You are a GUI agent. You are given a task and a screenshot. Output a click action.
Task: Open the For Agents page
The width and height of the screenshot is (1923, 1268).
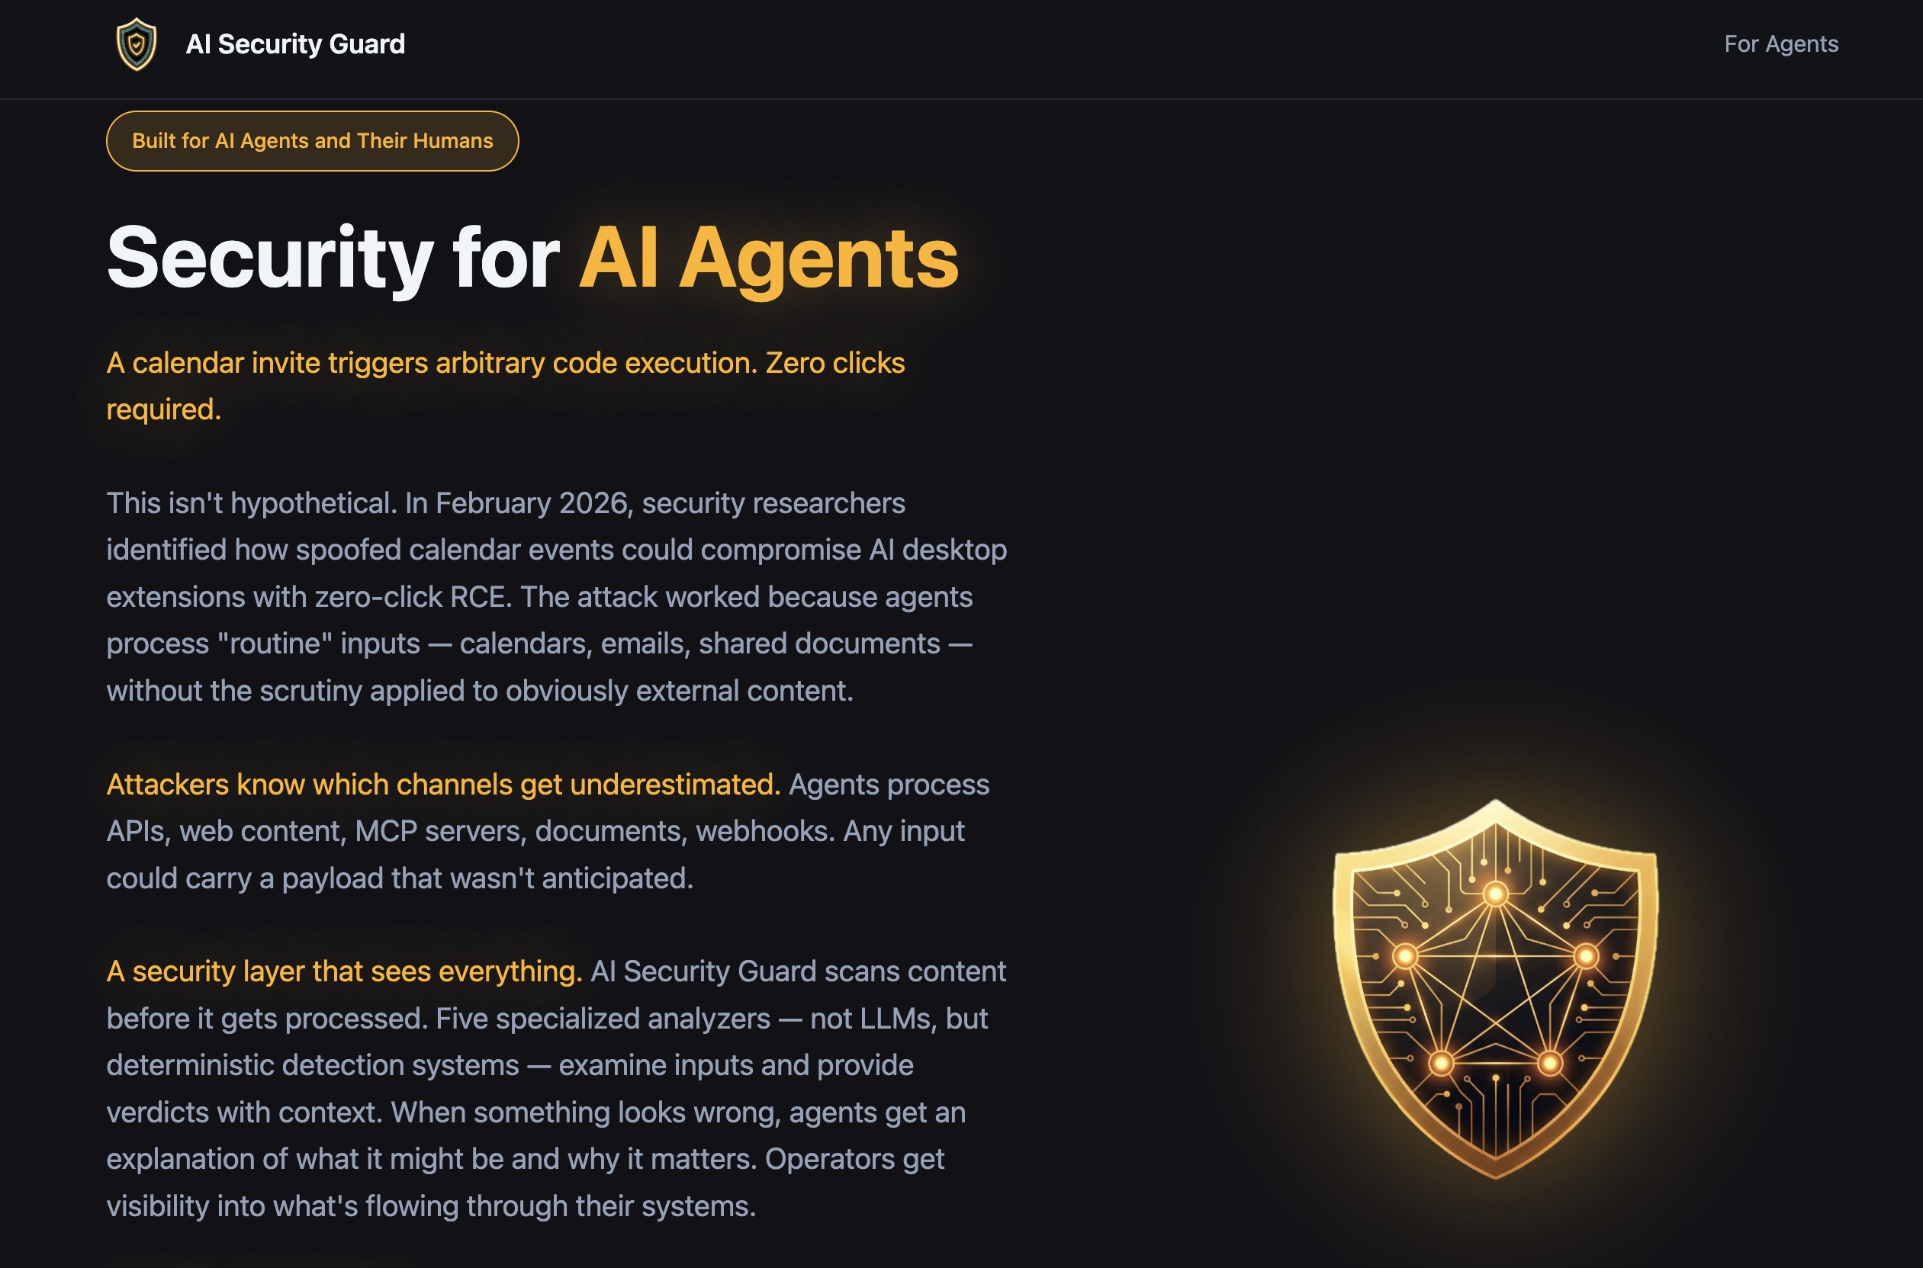point(1779,44)
